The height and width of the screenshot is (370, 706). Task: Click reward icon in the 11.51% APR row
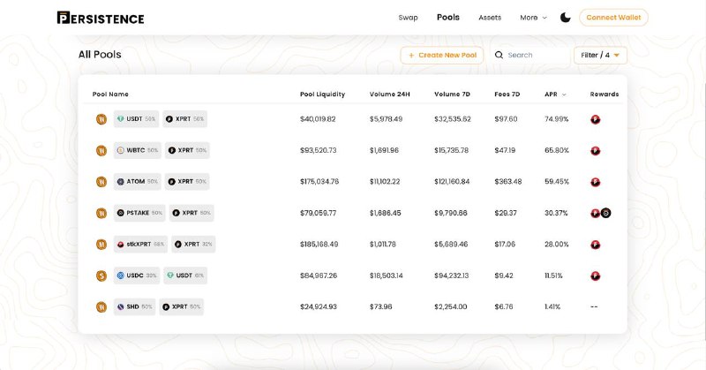pos(595,276)
